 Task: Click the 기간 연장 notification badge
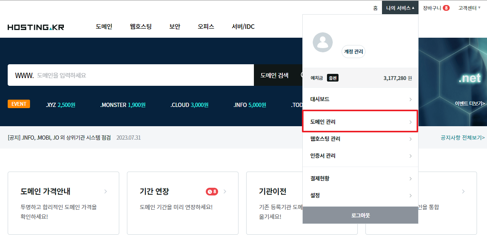212,191
